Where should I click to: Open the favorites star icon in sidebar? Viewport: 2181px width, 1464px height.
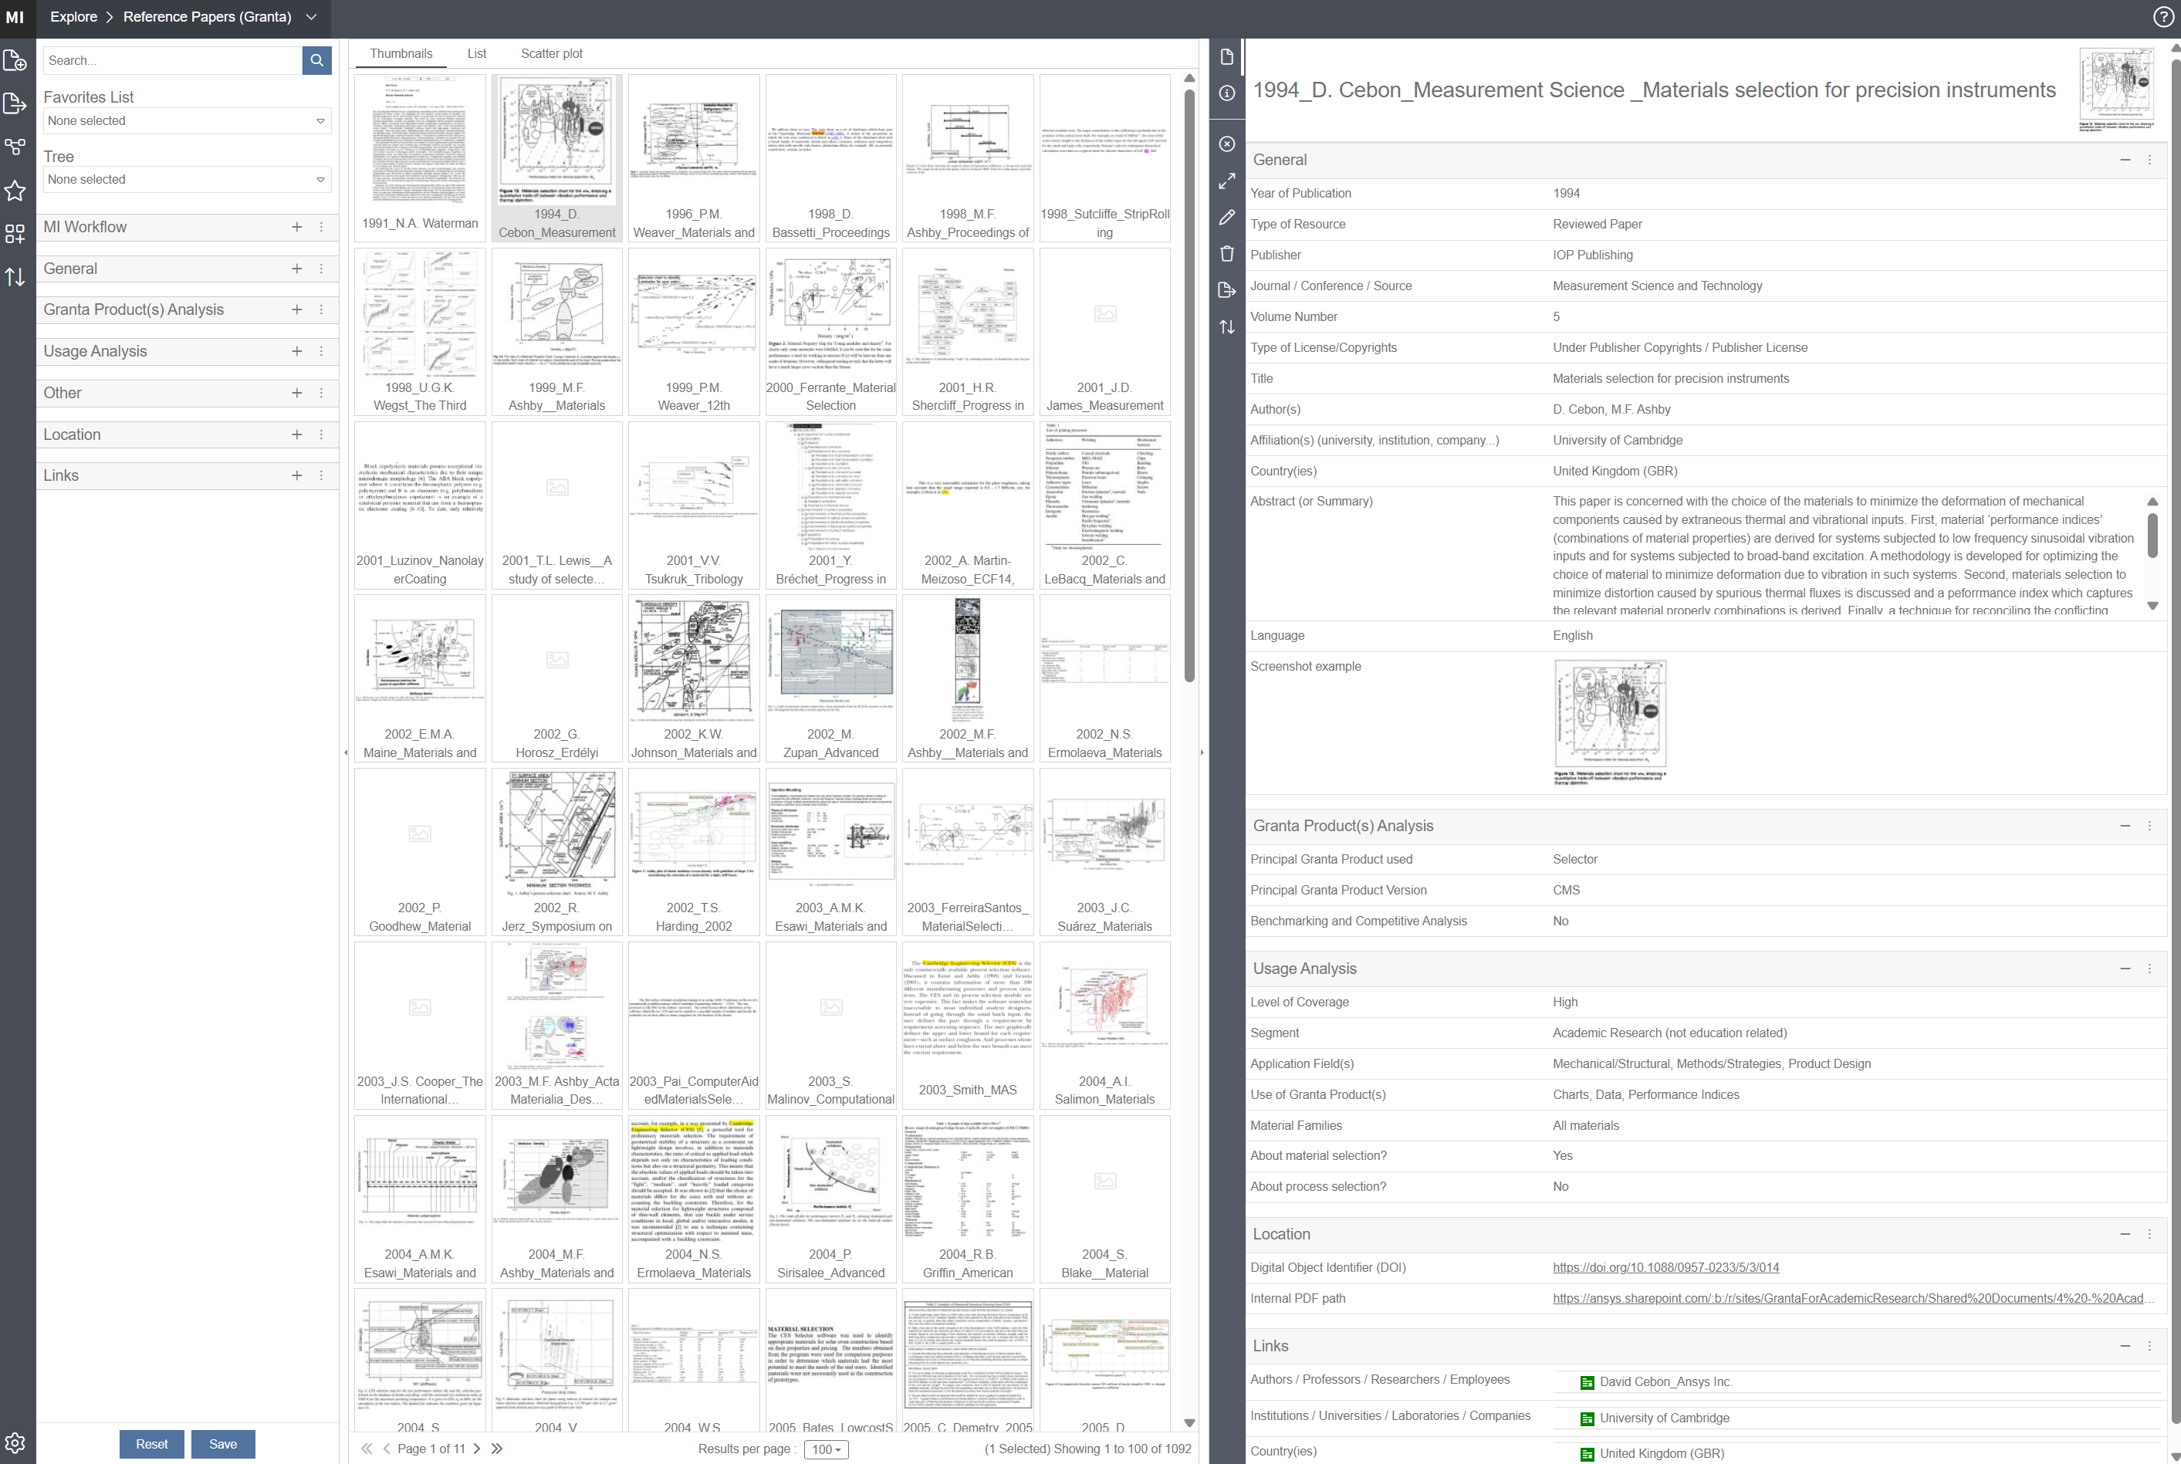pos(15,191)
